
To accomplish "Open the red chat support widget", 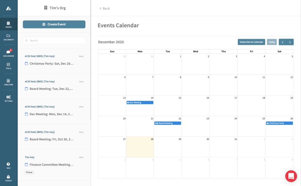I will pyautogui.click(x=291, y=176).
